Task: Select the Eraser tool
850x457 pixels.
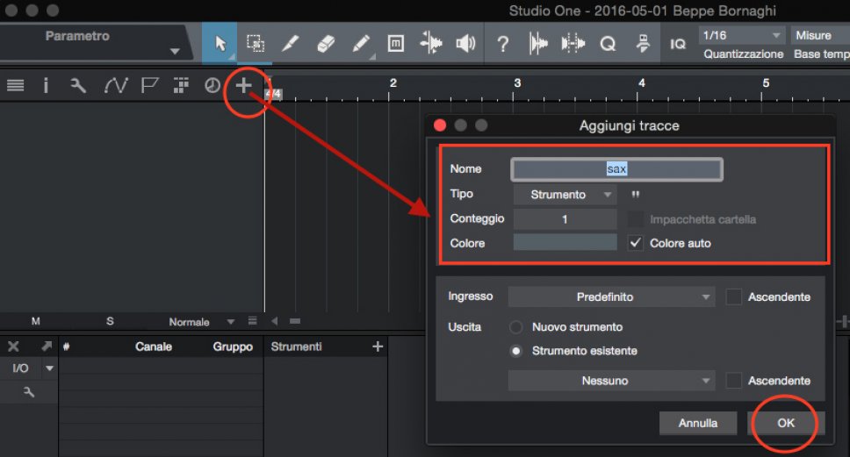Action: [x=325, y=44]
